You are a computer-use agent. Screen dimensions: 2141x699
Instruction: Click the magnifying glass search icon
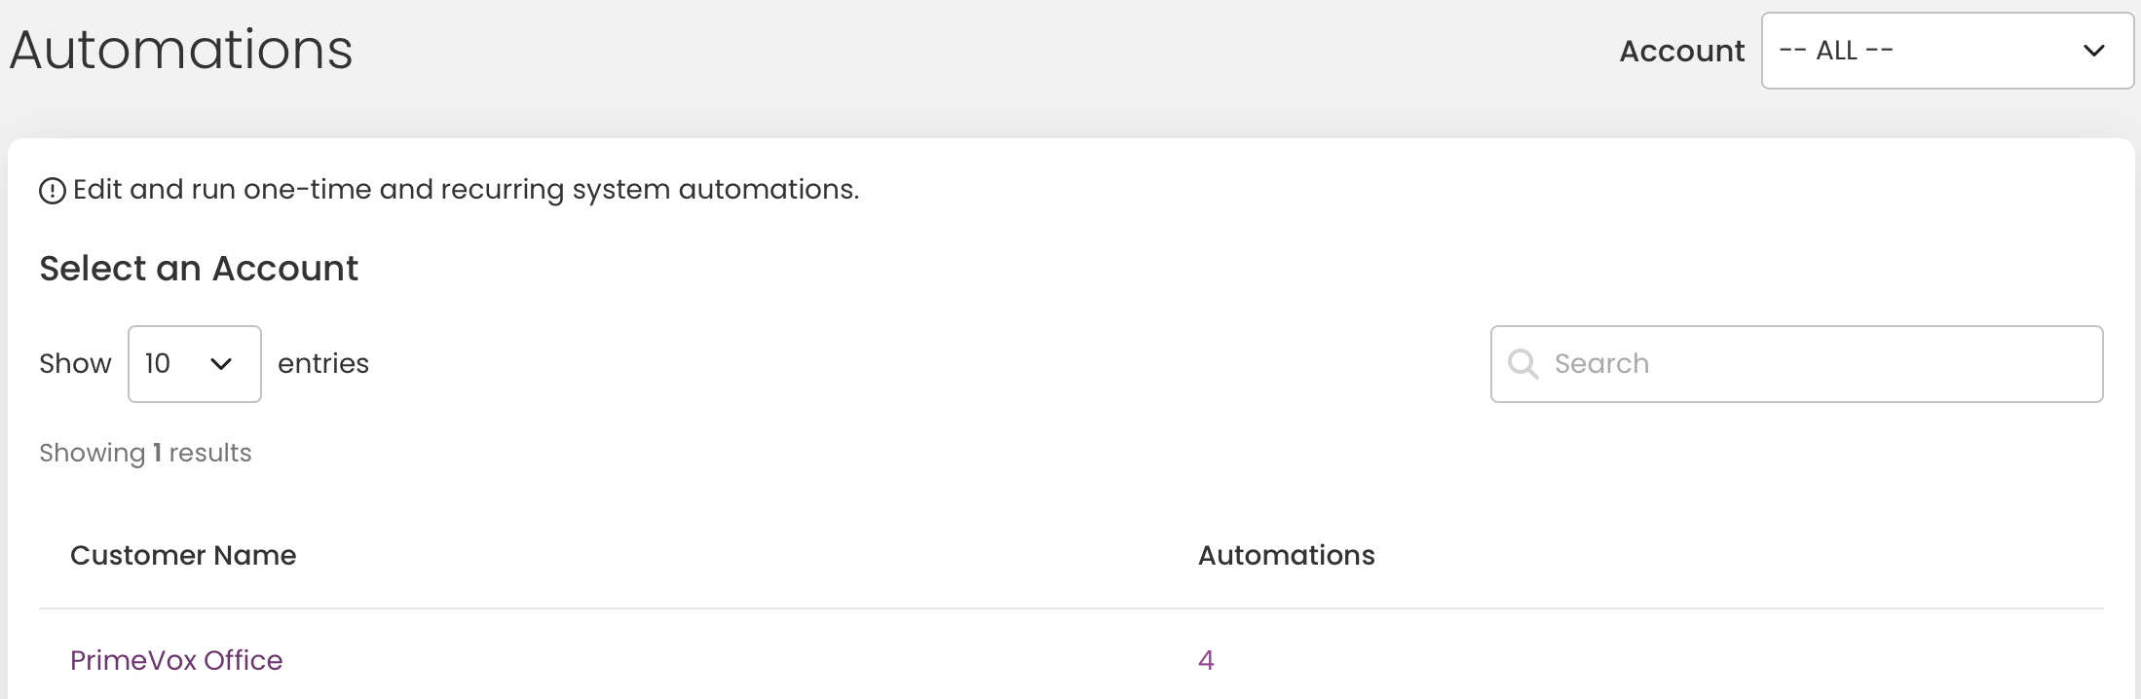pyautogui.click(x=1522, y=364)
